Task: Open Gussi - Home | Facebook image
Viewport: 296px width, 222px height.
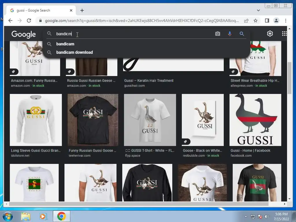Action: pyautogui.click(x=255, y=120)
